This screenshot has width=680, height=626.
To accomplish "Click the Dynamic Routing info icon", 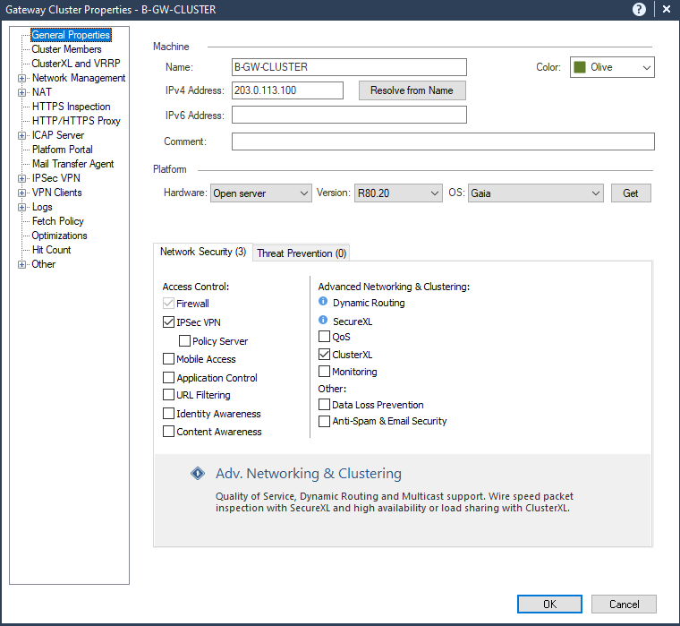I will click(x=324, y=303).
